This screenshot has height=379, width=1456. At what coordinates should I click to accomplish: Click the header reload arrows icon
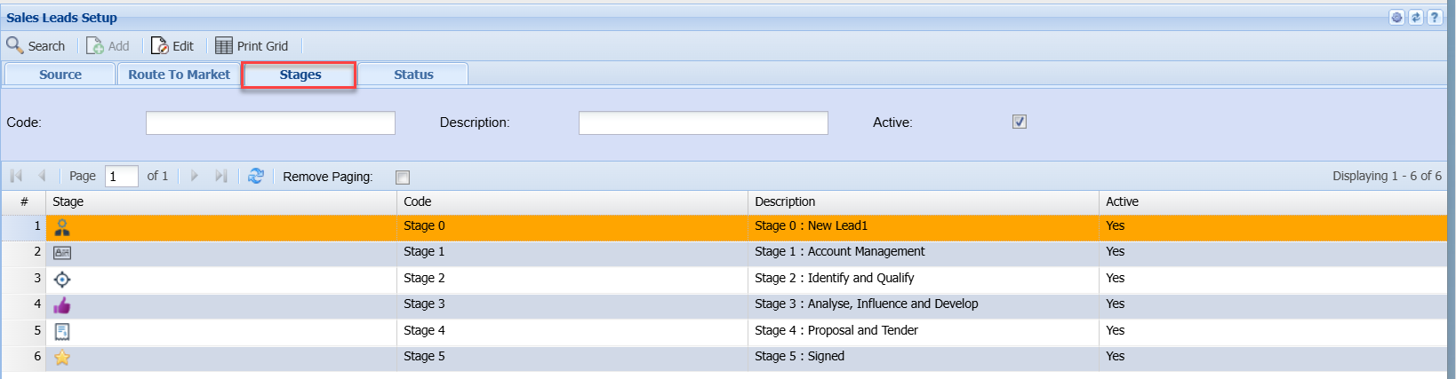pyautogui.click(x=1416, y=18)
